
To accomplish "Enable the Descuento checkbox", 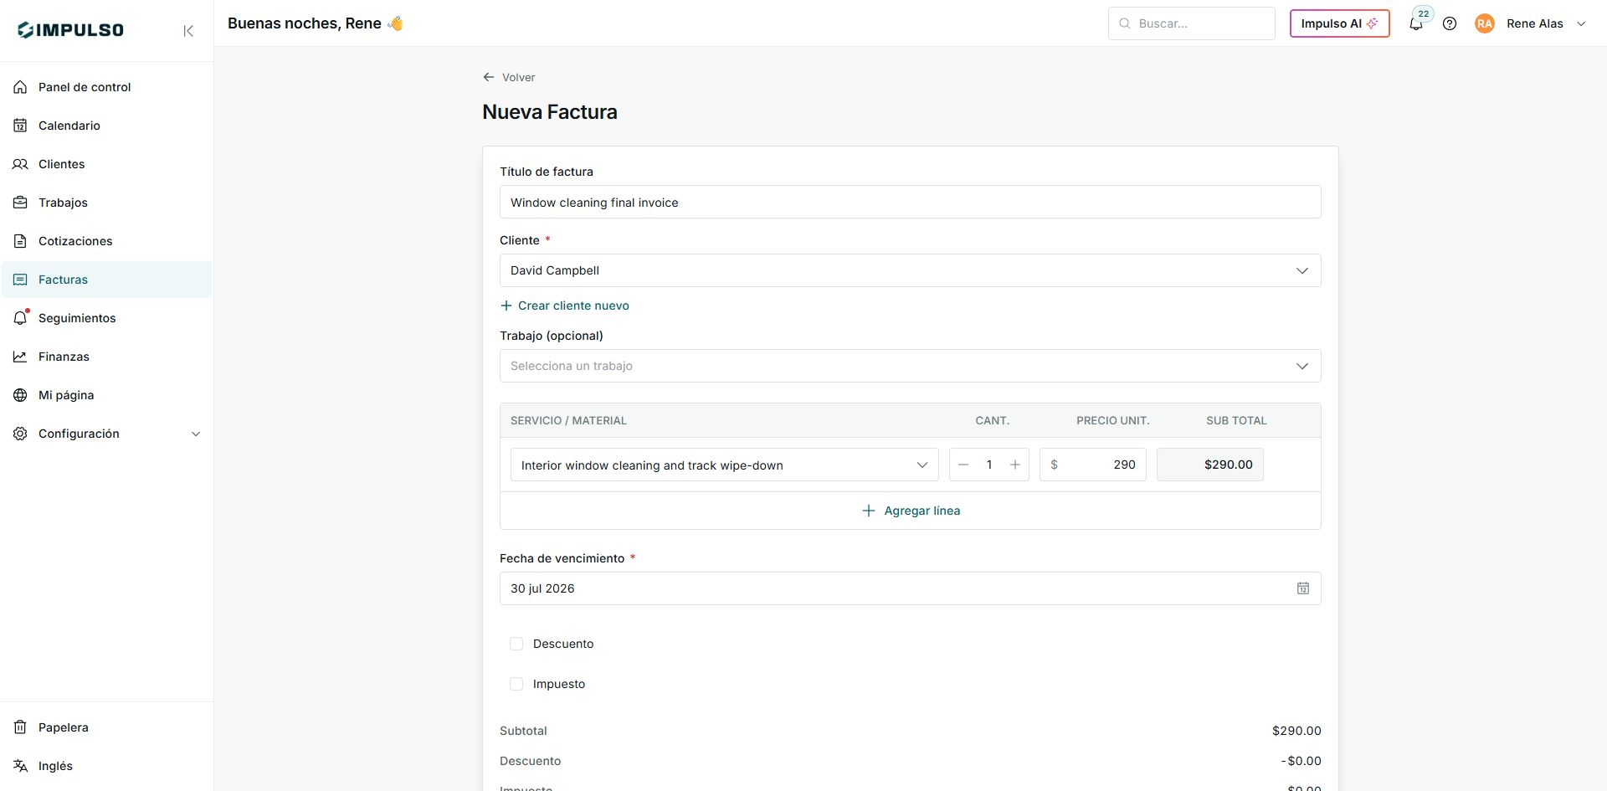I will [x=516, y=644].
